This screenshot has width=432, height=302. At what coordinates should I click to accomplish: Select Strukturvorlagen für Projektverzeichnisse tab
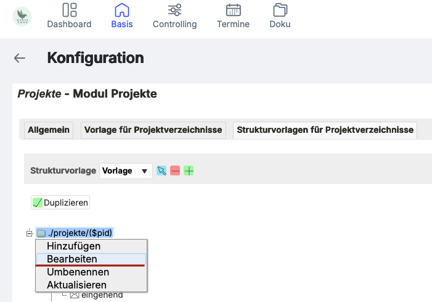[x=325, y=130]
